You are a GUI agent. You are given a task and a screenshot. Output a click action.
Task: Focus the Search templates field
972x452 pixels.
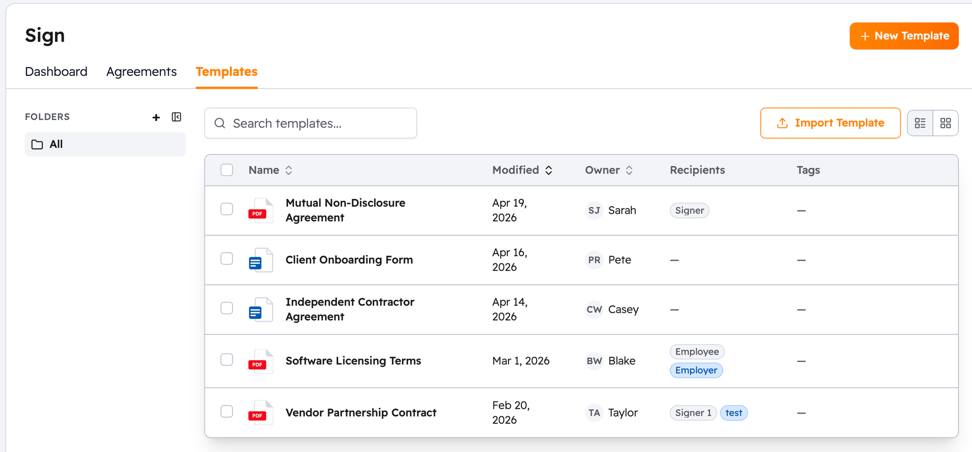[x=311, y=123]
